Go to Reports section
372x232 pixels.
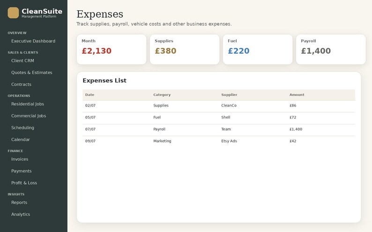19,203
